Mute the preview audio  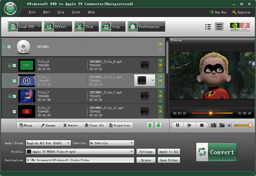point(230,125)
